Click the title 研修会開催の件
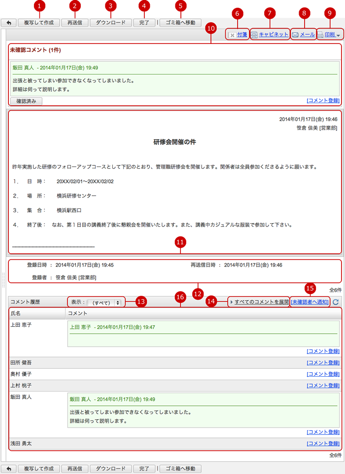Image resolution: width=345 pixels, height=474 pixels. coord(174,142)
